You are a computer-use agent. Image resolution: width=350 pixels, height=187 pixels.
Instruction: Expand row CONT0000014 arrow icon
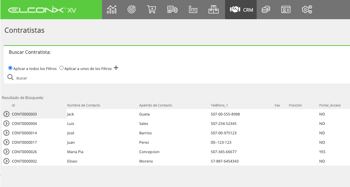6,133
